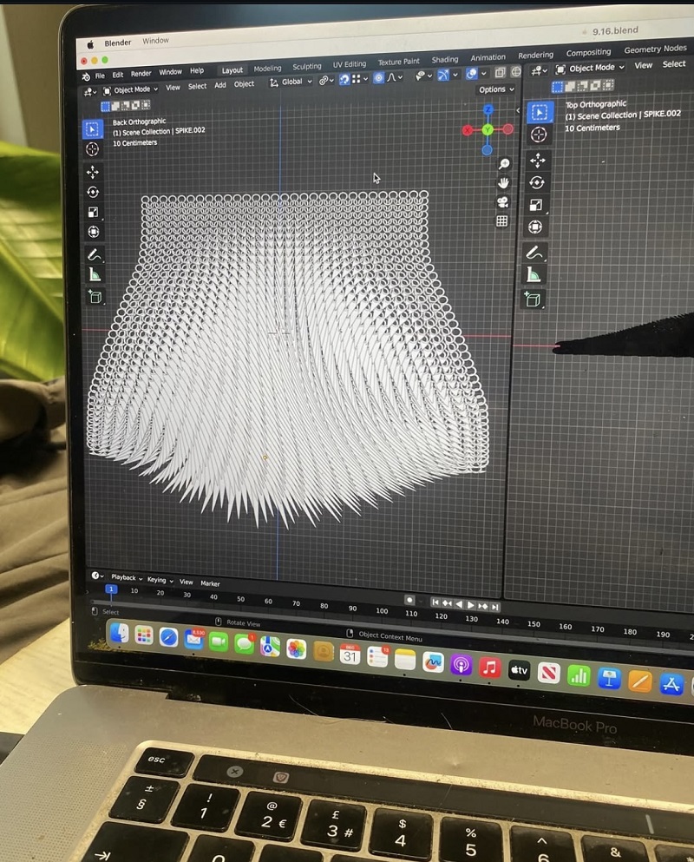Select the Cursor tool in Top Orthographic viewport
This screenshot has height=862, width=694.
[x=538, y=135]
